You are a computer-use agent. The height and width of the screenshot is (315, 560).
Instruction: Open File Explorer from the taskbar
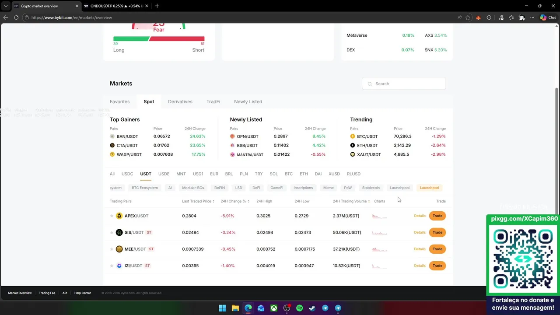[235, 308]
